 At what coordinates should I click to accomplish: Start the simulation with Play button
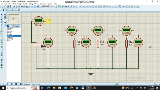[x=3, y=84]
